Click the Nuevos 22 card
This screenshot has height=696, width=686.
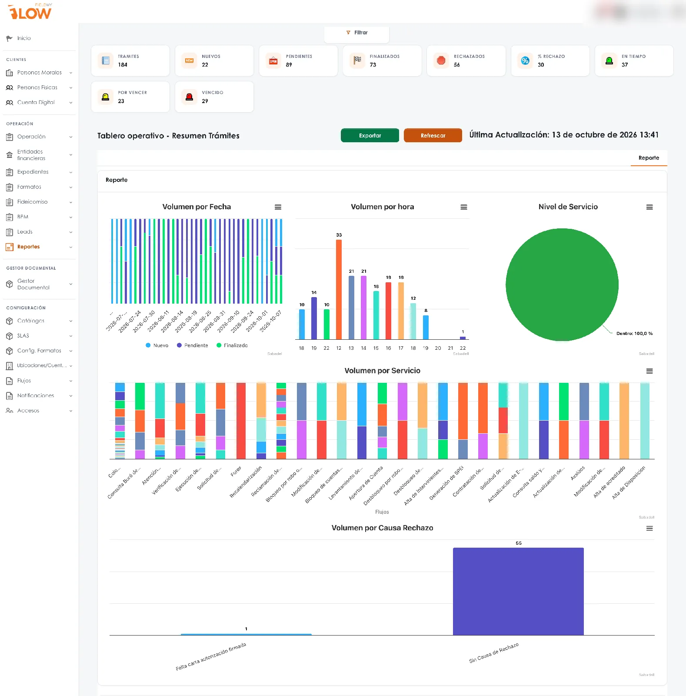[x=214, y=61]
